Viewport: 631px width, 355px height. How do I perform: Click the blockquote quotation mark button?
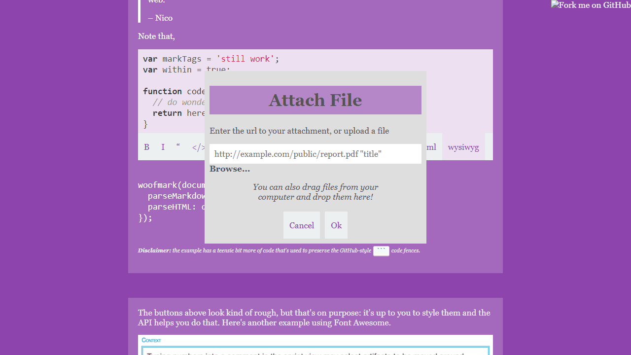tap(178, 147)
